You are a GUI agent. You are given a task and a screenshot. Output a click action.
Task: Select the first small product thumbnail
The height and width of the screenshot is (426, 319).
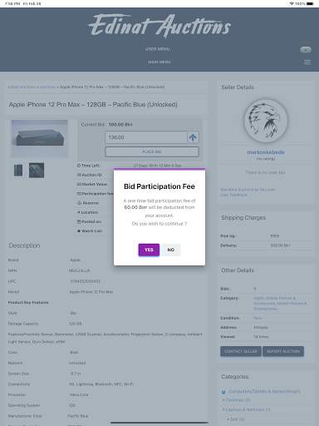click(x=18, y=171)
